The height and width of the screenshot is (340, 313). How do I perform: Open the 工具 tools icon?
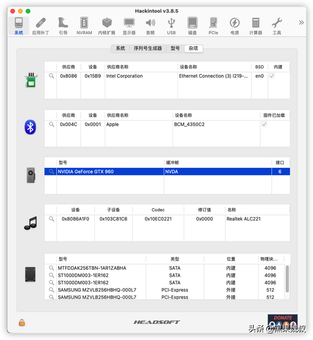tap(277, 26)
